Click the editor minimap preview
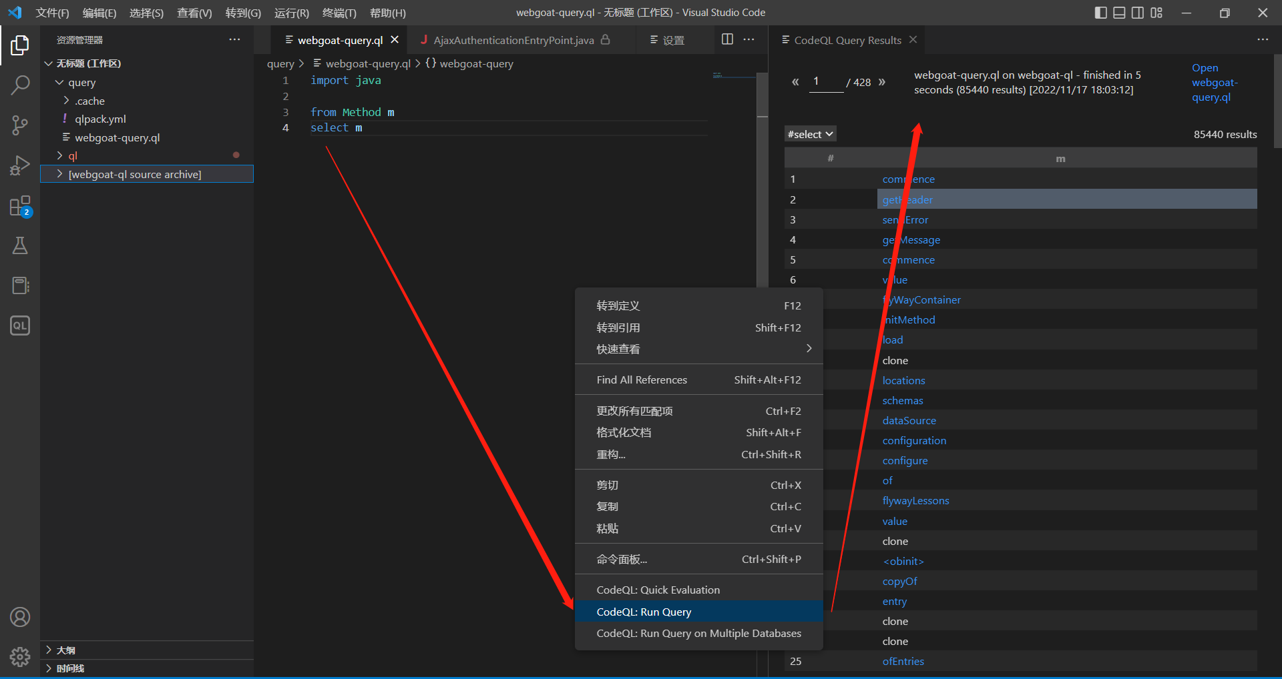Image resolution: width=1282 pixels, height=679 pixels. pos(733,75)
